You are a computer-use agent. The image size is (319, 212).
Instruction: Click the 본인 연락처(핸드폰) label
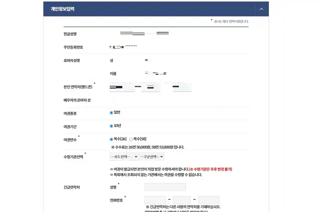pos(78,87)
